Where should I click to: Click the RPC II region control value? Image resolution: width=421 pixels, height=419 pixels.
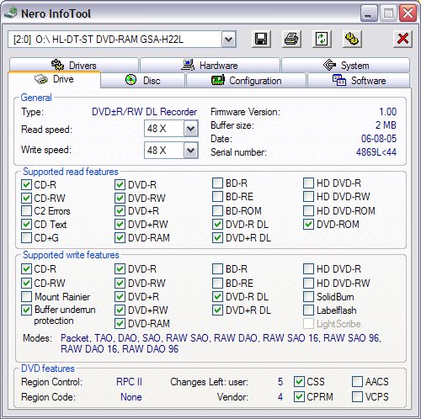pos(129,382)
